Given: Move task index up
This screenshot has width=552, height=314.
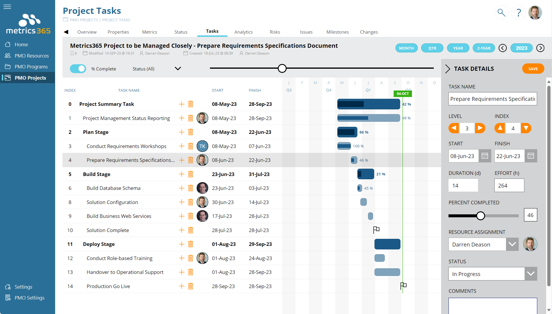Looking at the screenshot, I should point(500,128).
